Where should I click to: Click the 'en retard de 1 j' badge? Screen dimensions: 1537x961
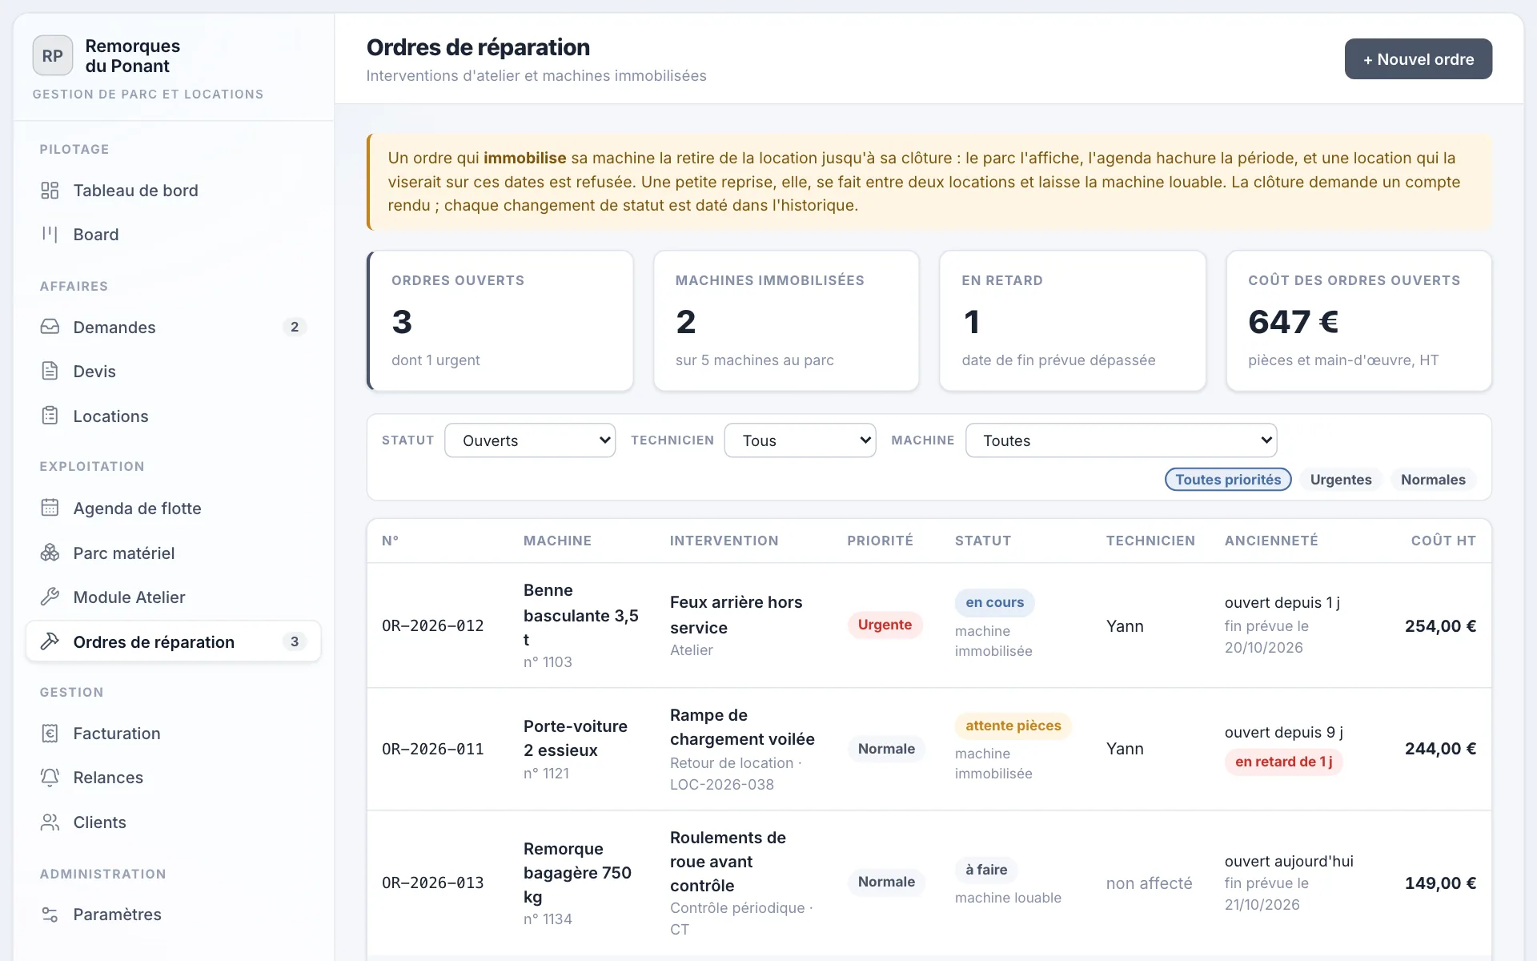tap(1283, 762)
